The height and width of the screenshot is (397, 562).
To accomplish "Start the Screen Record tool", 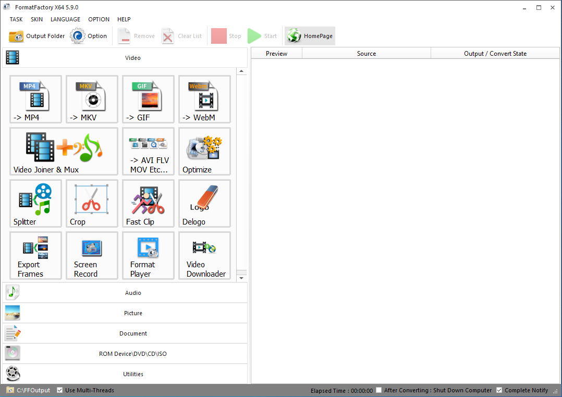I will click(92, 255).
